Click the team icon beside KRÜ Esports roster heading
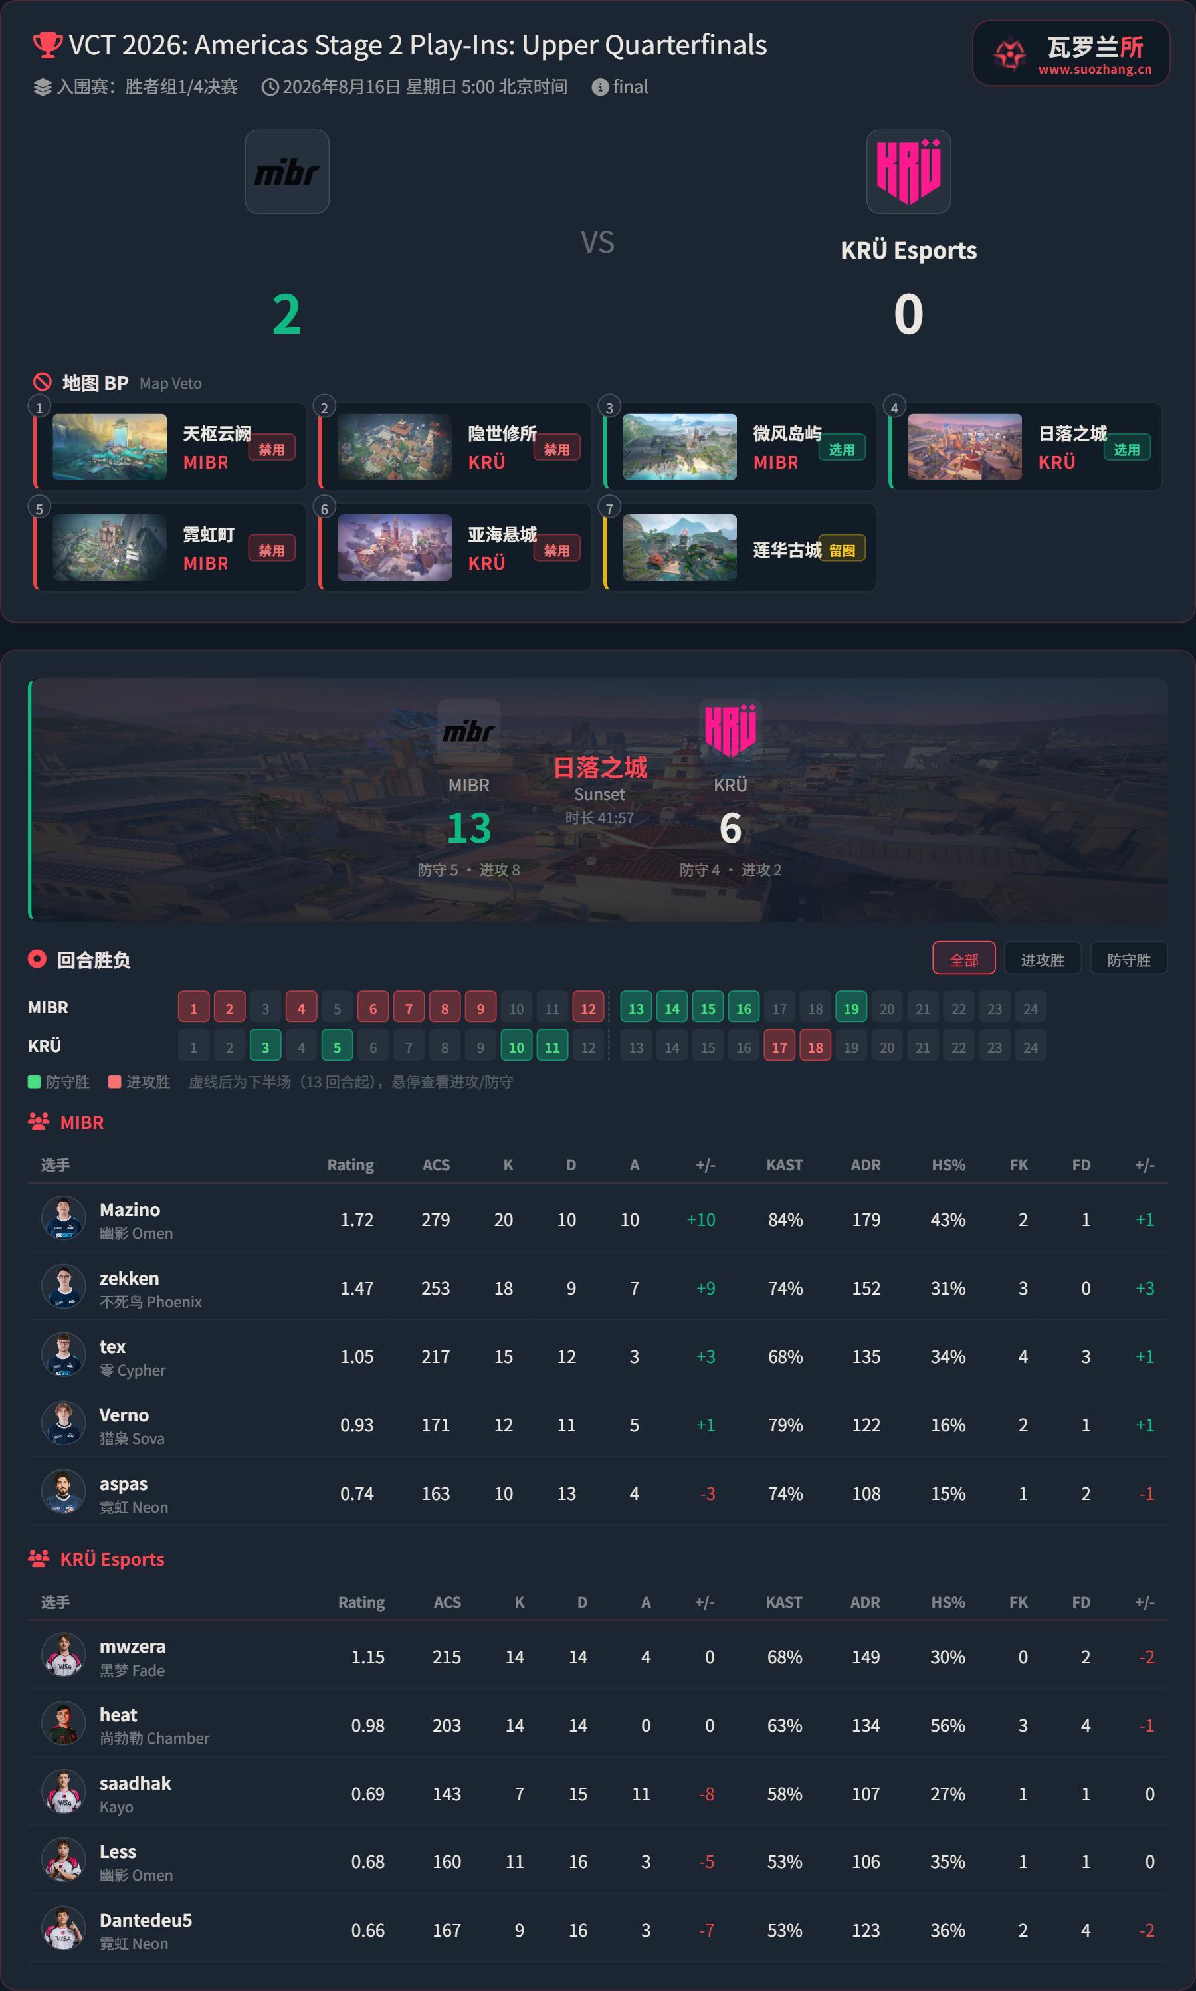 click(39, 1558)
